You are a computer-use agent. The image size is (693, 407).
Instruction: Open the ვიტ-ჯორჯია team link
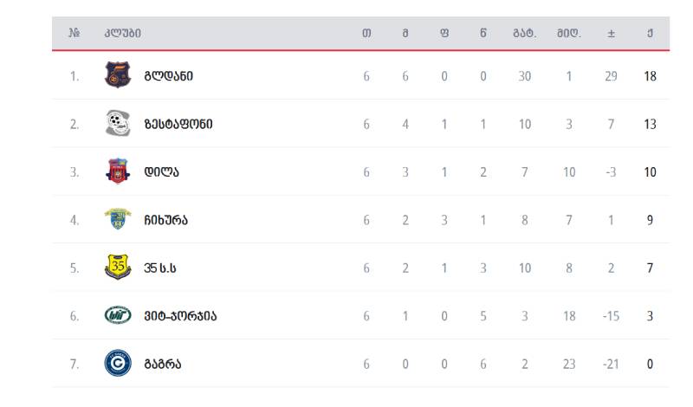click(x=180, y=316)
